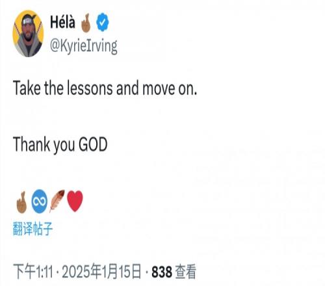Click the crossed fingers emoji beside Hélà
This screenshot has width=325, height=286.
point(86,23)
